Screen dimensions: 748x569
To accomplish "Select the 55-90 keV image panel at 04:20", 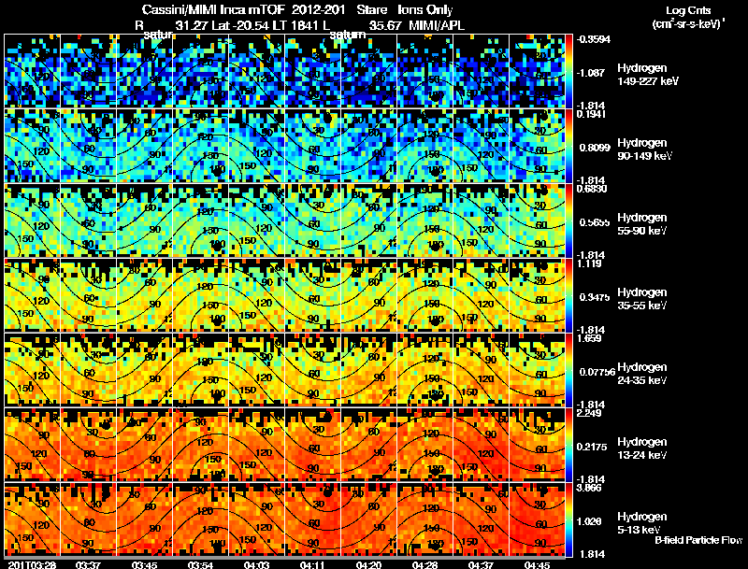I will (369, 220).
